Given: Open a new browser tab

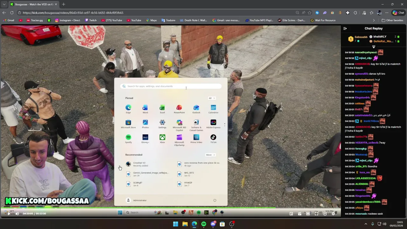Looking at the screenshot, I should click(x=64, y=4).
